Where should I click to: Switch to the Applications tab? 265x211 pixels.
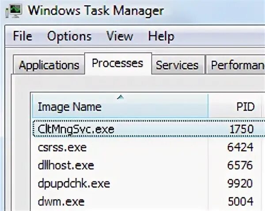[49, 66]
